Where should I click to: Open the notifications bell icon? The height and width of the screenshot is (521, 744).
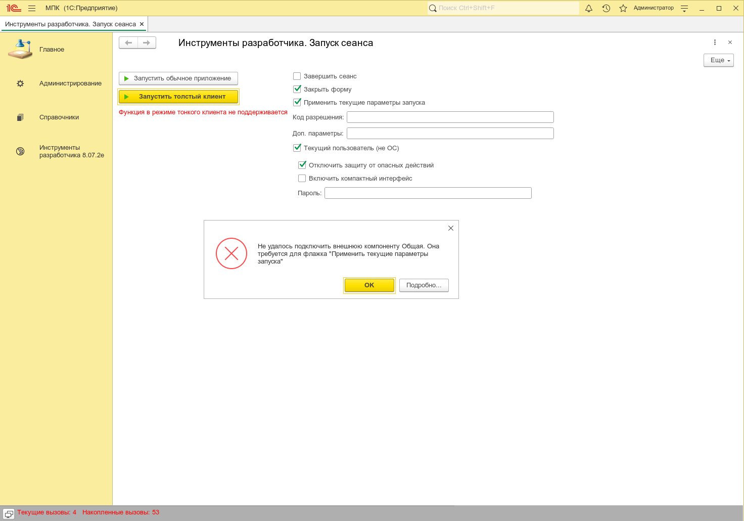point(589,8)
